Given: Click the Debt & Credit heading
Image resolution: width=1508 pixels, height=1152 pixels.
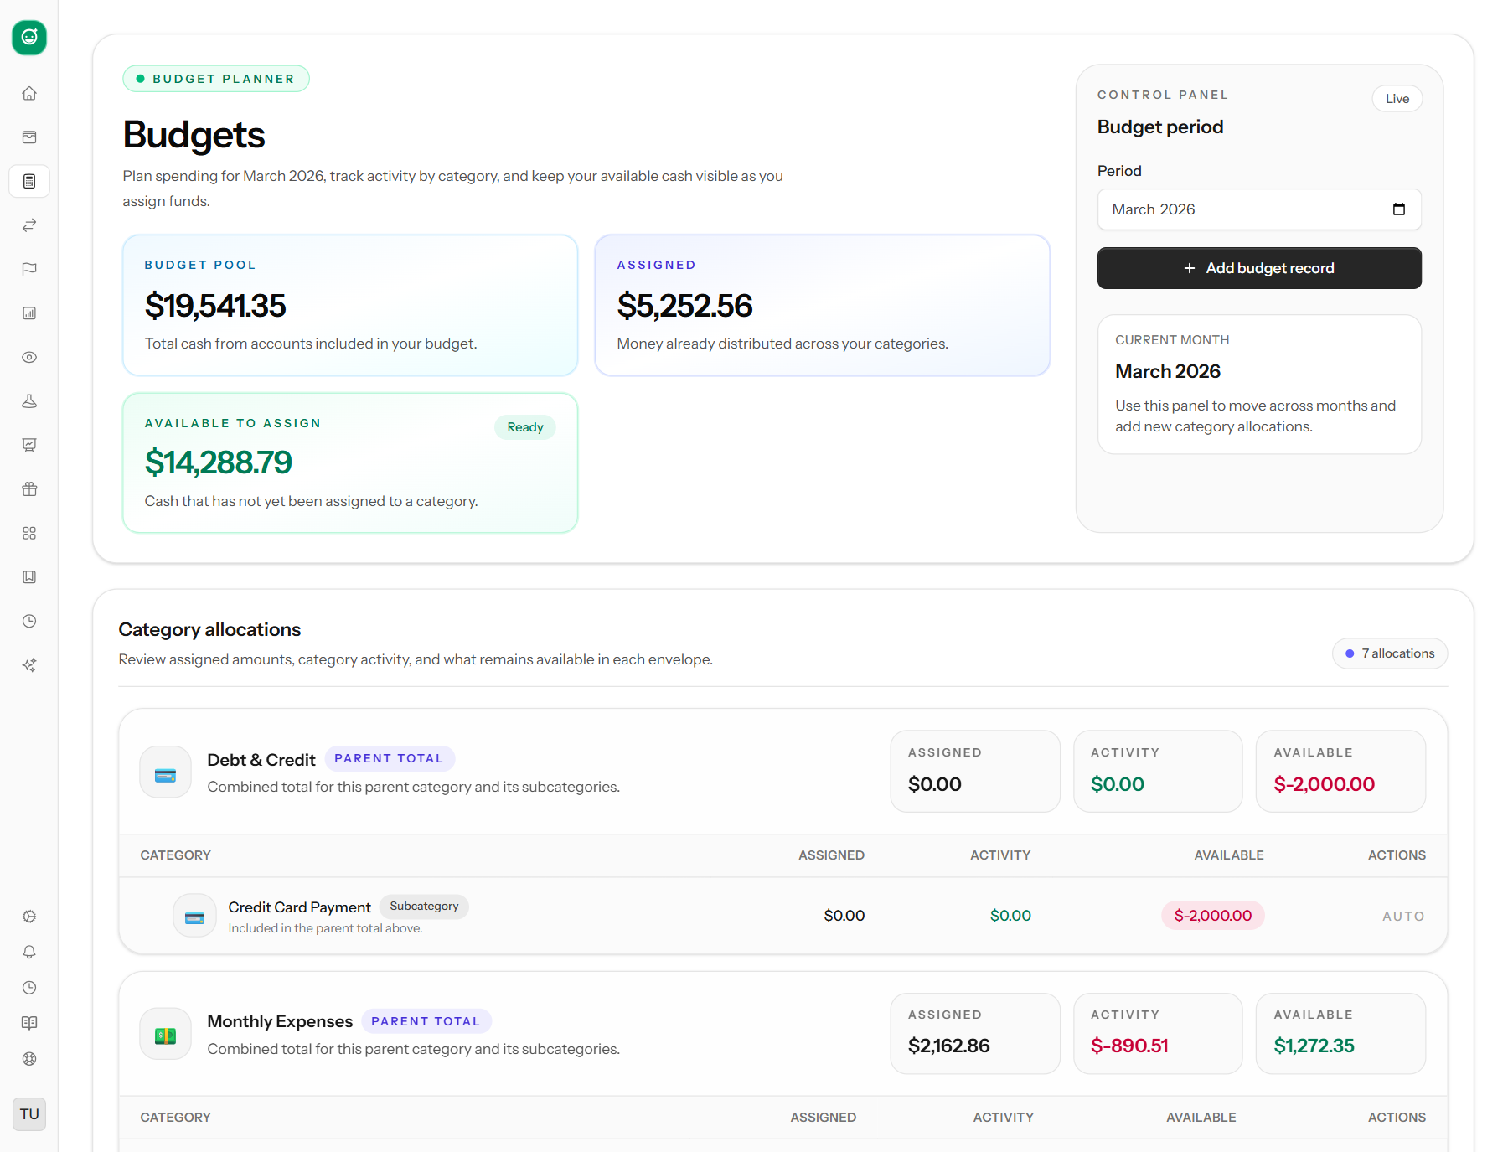Looking at the screenshot, I should [261, 760].
